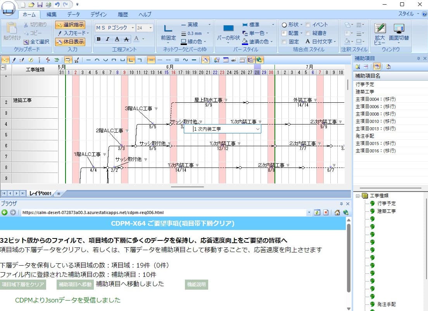This screenshot has height=311, width=428.
Task: Collapse the 工事種類 tree node
Action: point(357,196)
